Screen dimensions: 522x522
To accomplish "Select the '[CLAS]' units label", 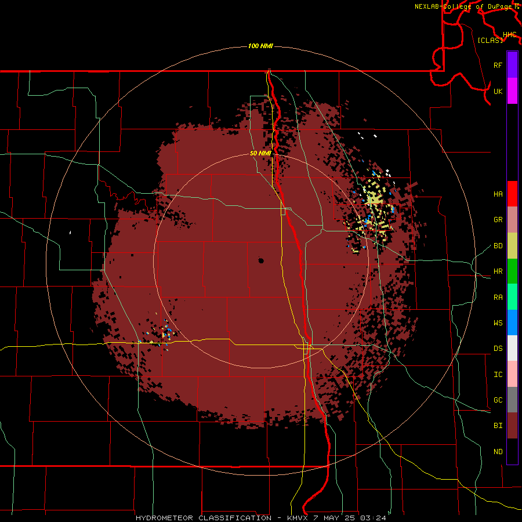I will point(490,40).
